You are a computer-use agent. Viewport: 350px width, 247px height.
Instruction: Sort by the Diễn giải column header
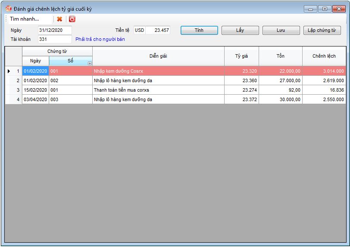[158, 56]
